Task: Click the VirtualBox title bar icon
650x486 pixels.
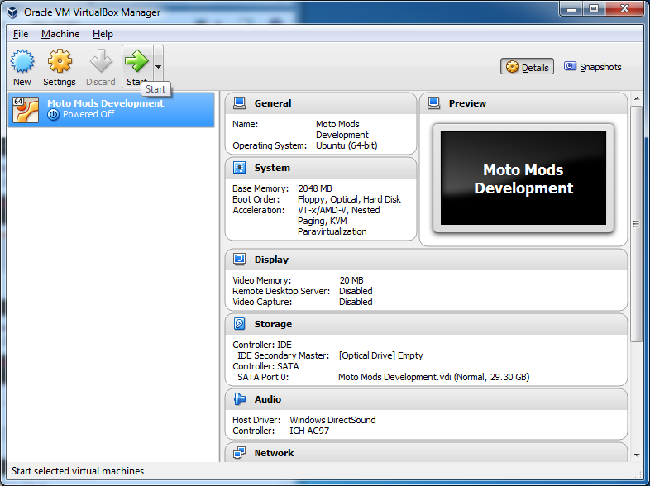Action: [12, 12]
